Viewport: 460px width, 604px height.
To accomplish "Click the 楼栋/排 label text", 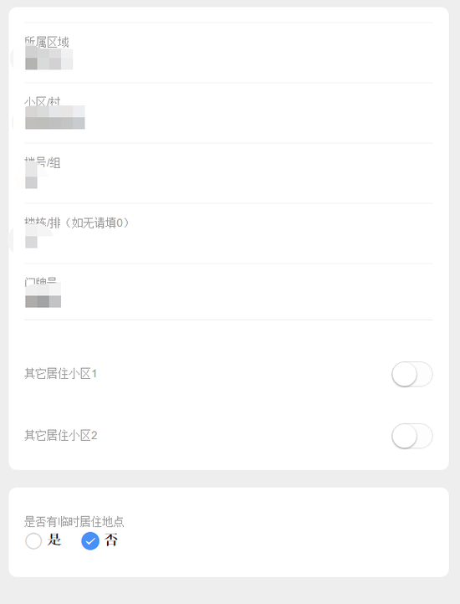I will (x=43, y=223).
